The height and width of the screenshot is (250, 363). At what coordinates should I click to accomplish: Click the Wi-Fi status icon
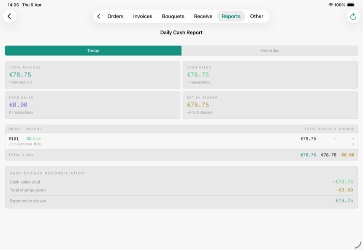pyautogui.click(x=330, y=5)
